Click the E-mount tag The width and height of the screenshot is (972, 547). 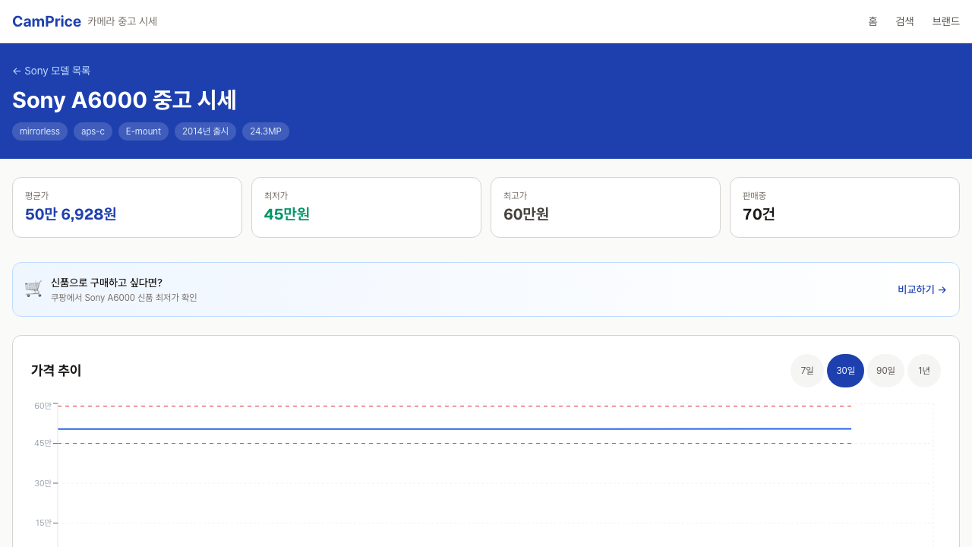point(144,131)
